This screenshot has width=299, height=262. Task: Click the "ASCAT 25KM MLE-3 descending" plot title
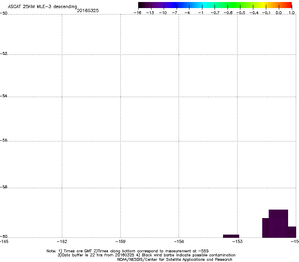42,6
